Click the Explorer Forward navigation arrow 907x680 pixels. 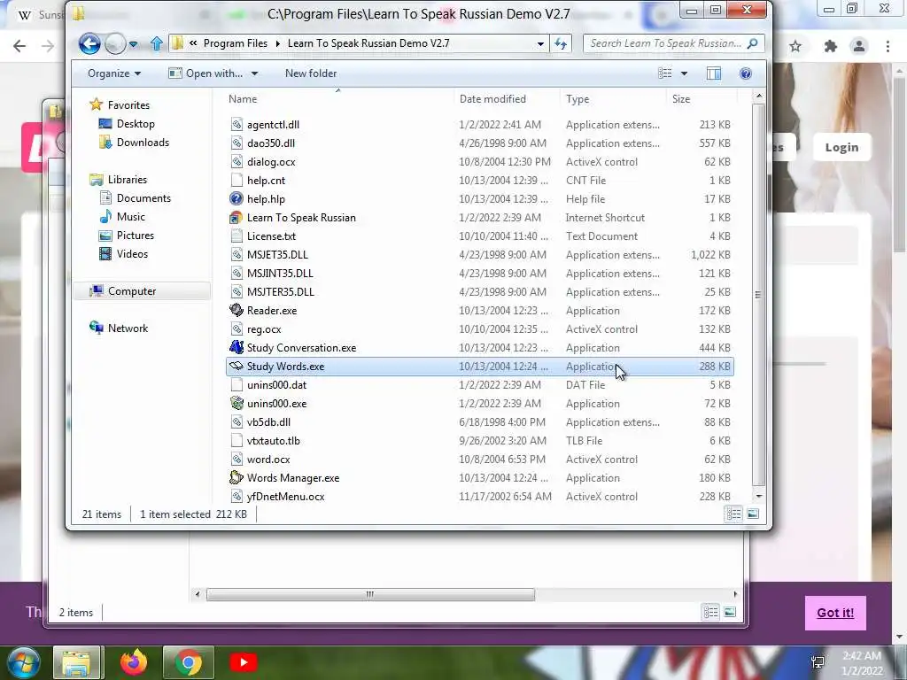click(115, 43)
